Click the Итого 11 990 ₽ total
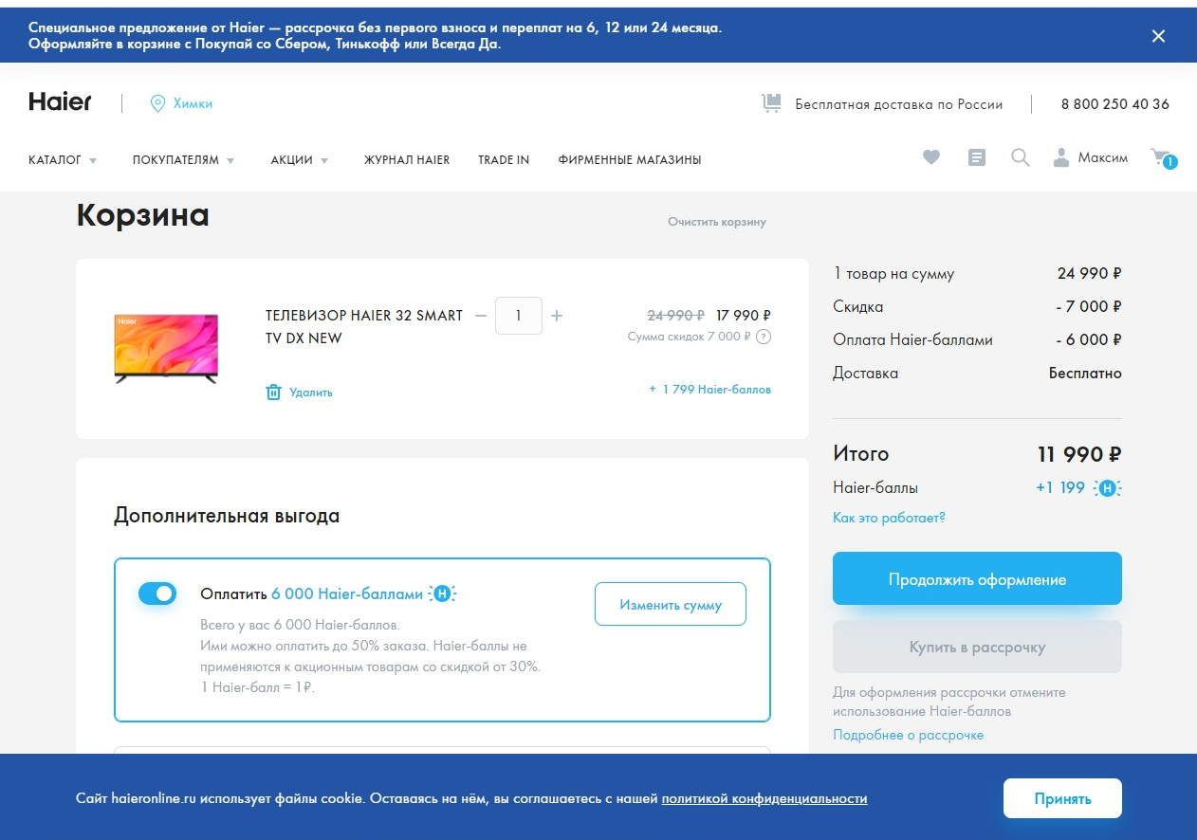This screenshot has width=1197, height=840. (x=1079, y=454)
